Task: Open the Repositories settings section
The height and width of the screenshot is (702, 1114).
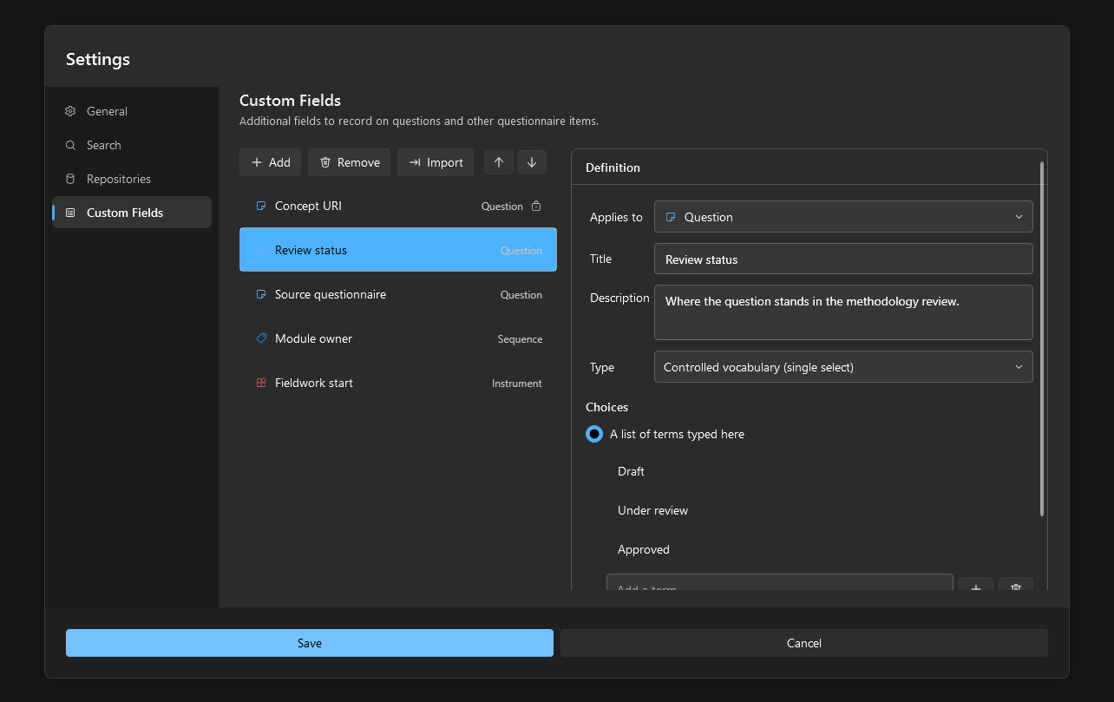Action: 132,179
